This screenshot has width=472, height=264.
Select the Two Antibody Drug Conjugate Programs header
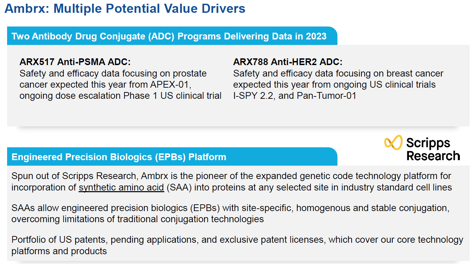[169, 36]
